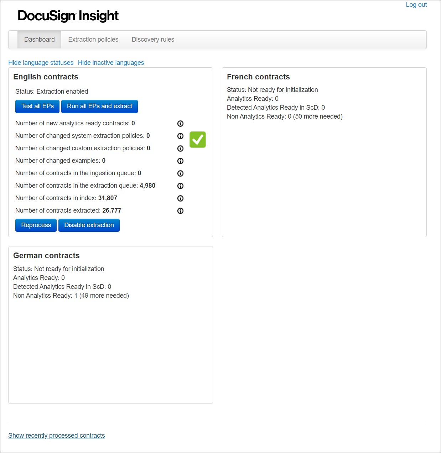
Task: Switch to the Extraction policies tab
Action: (x=93, y=40)
